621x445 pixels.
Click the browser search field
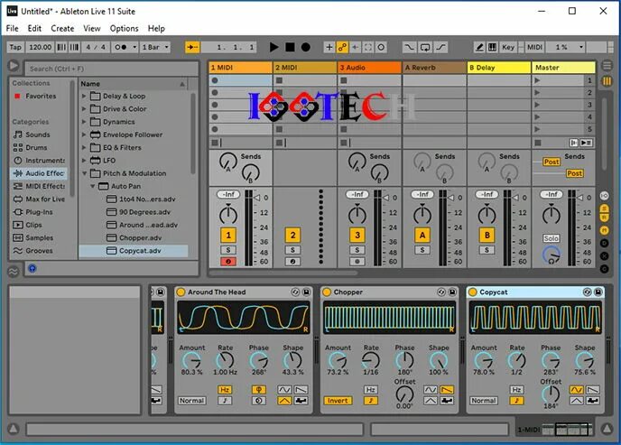pyautogui.click(x=112, y=69)
